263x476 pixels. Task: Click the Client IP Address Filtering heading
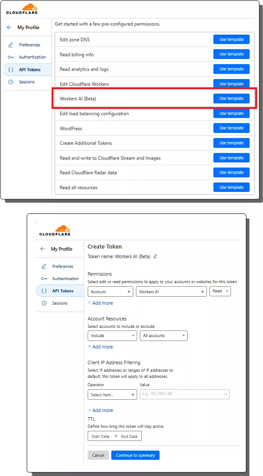(x=114, y=362)
